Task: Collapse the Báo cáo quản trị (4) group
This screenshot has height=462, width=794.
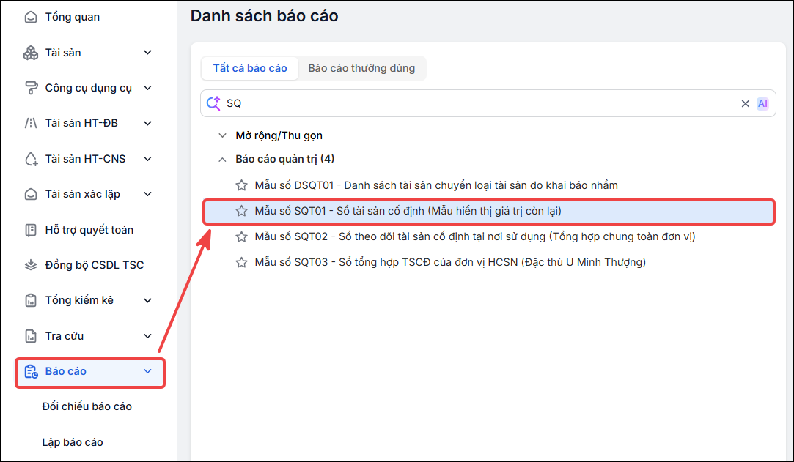Action: [x=222, y=159]
